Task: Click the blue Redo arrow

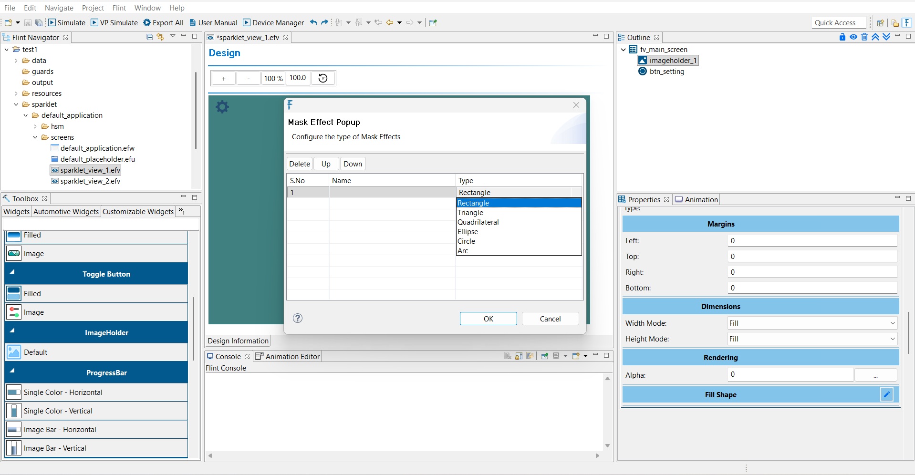Action: [x=325, y=22]
